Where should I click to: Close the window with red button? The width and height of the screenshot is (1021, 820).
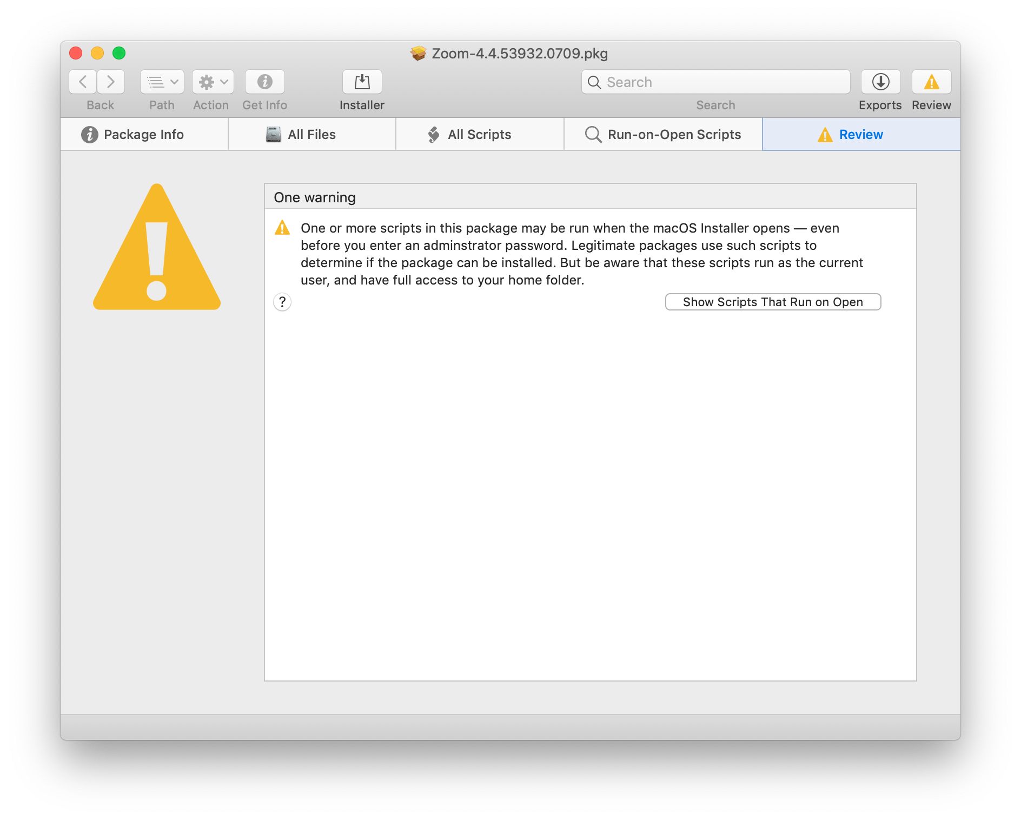point(76,53)
